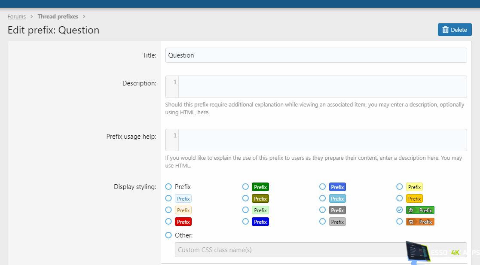Click inside the Description code editor

[322, 87]
